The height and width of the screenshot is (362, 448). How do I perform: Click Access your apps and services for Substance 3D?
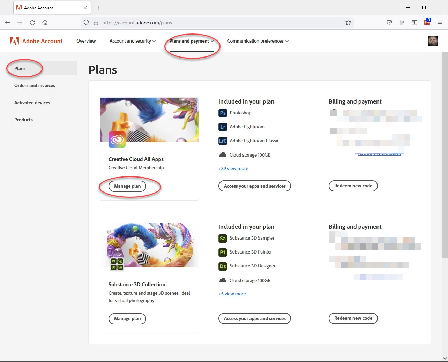tap(255, 318)
